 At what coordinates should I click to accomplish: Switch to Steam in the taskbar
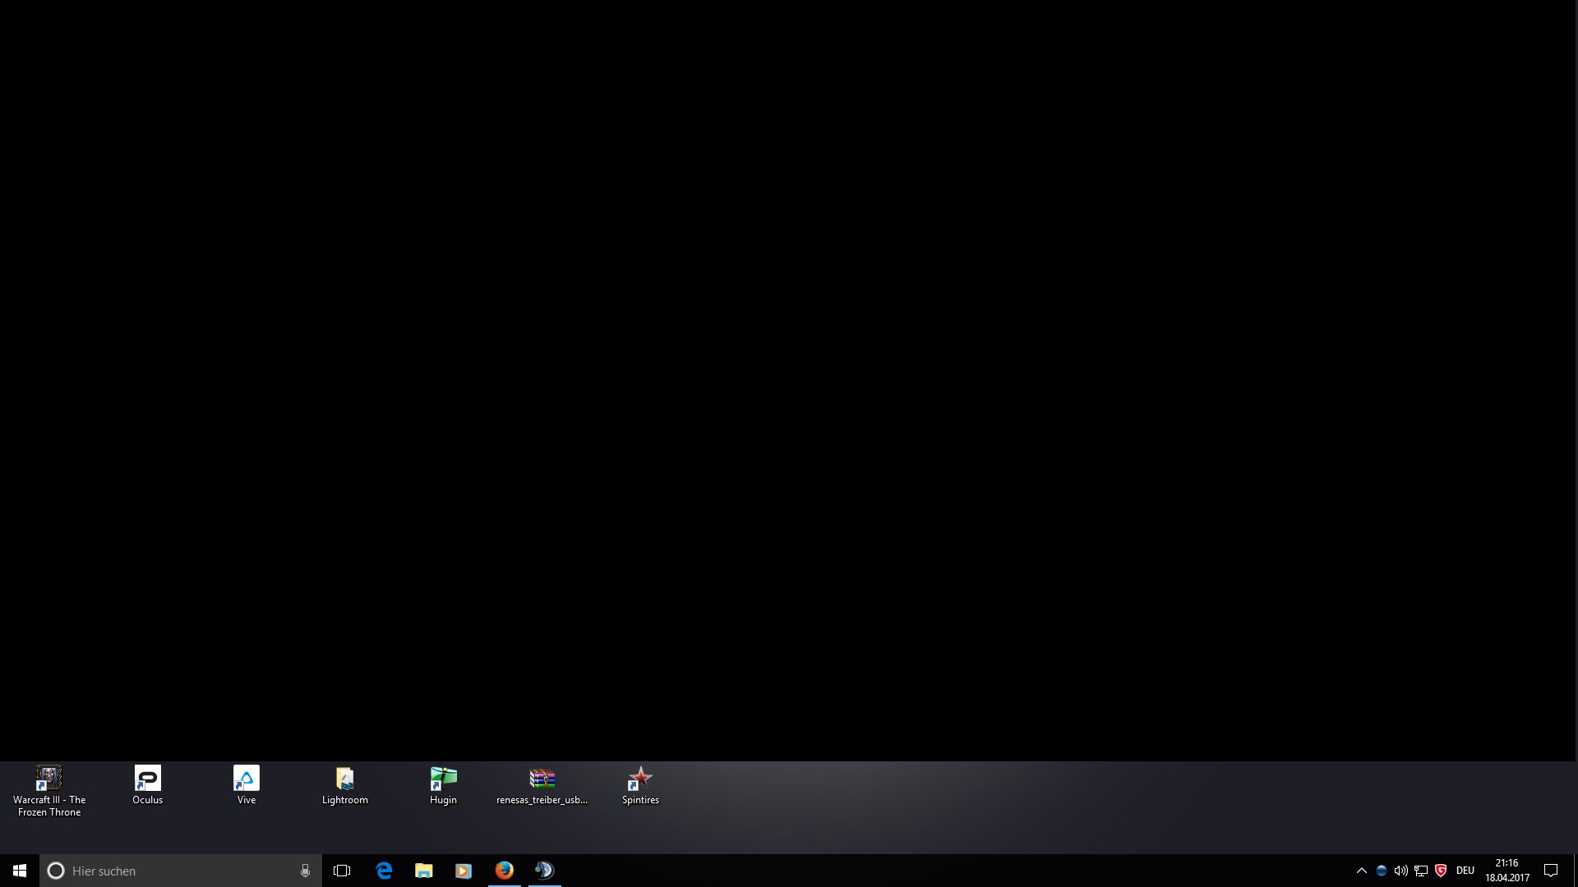[544, 871]
